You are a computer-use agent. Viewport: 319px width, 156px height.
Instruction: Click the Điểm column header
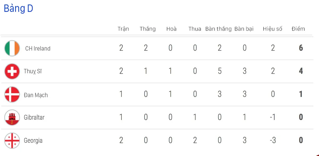coord(298,29)
